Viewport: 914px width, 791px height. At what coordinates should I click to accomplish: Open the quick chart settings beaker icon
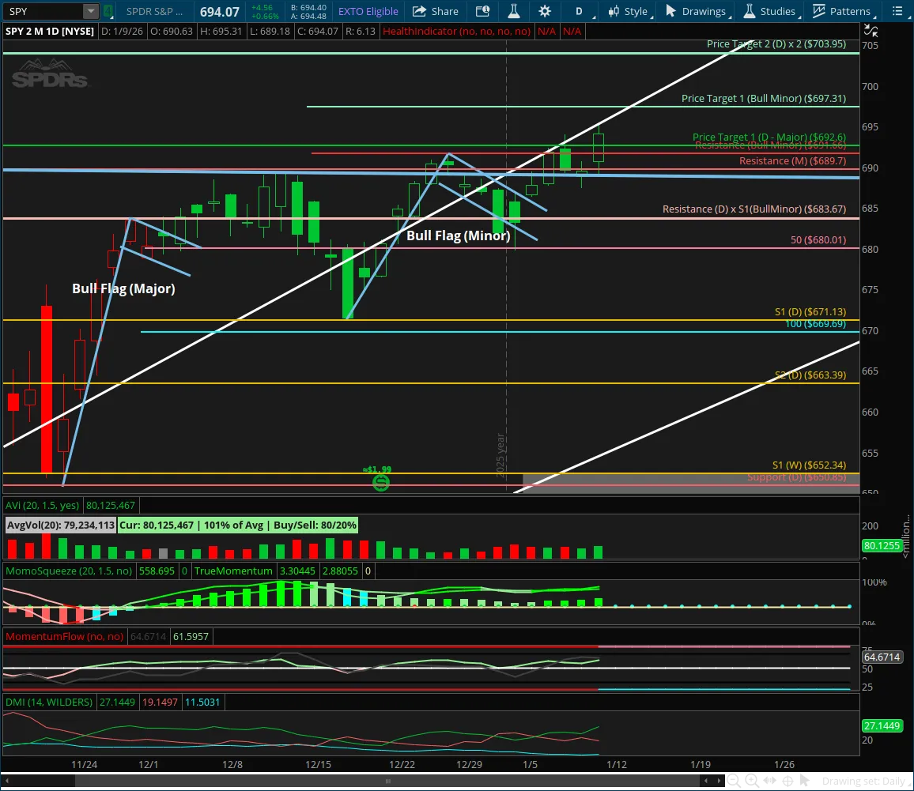514,11
